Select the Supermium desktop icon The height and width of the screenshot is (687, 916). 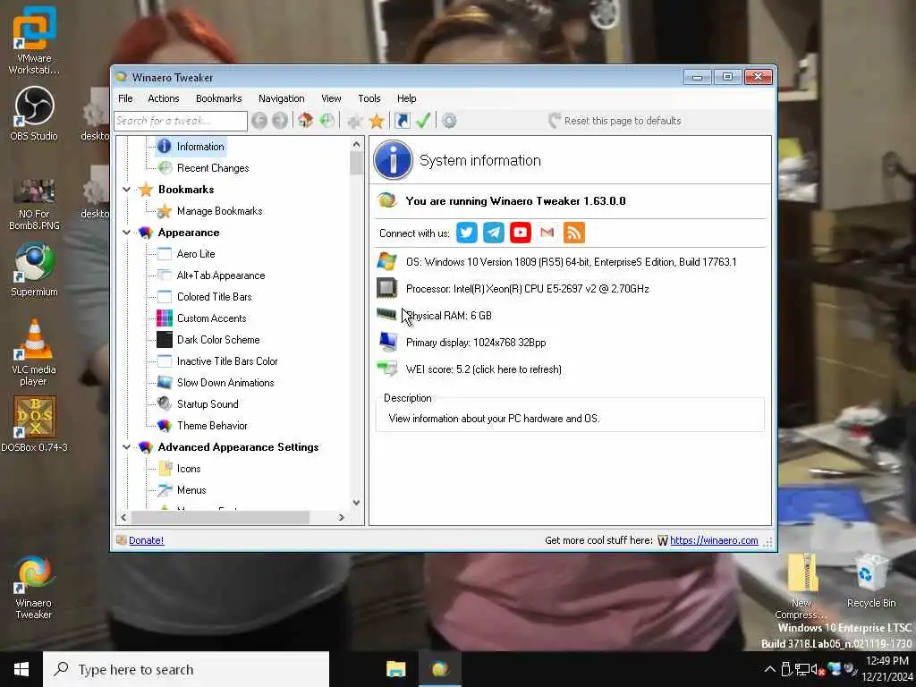pos(34,270)
